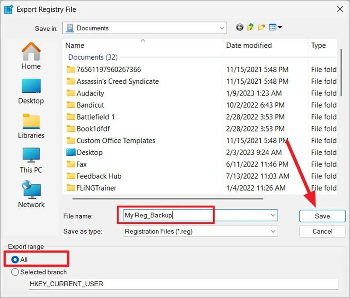Screen dimensions: 350x298
Task: Open the Save as type dropdown
Action: 200,231
